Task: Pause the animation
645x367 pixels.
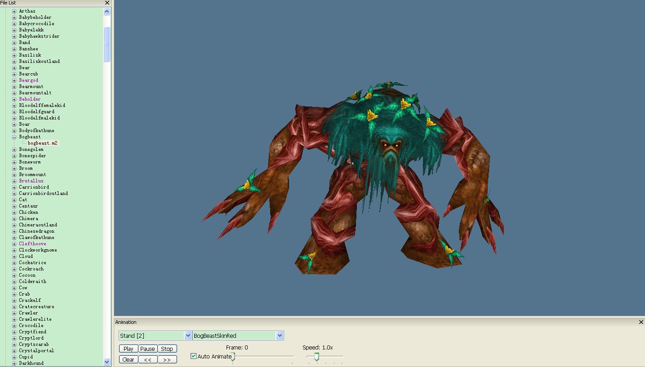Action: (147, 349)
